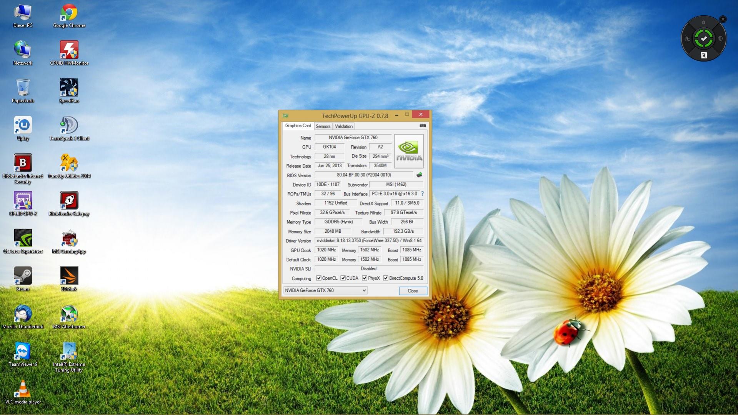Click the Die Size value 294 mm²
738x415 pixels.
tap(380, 156)
